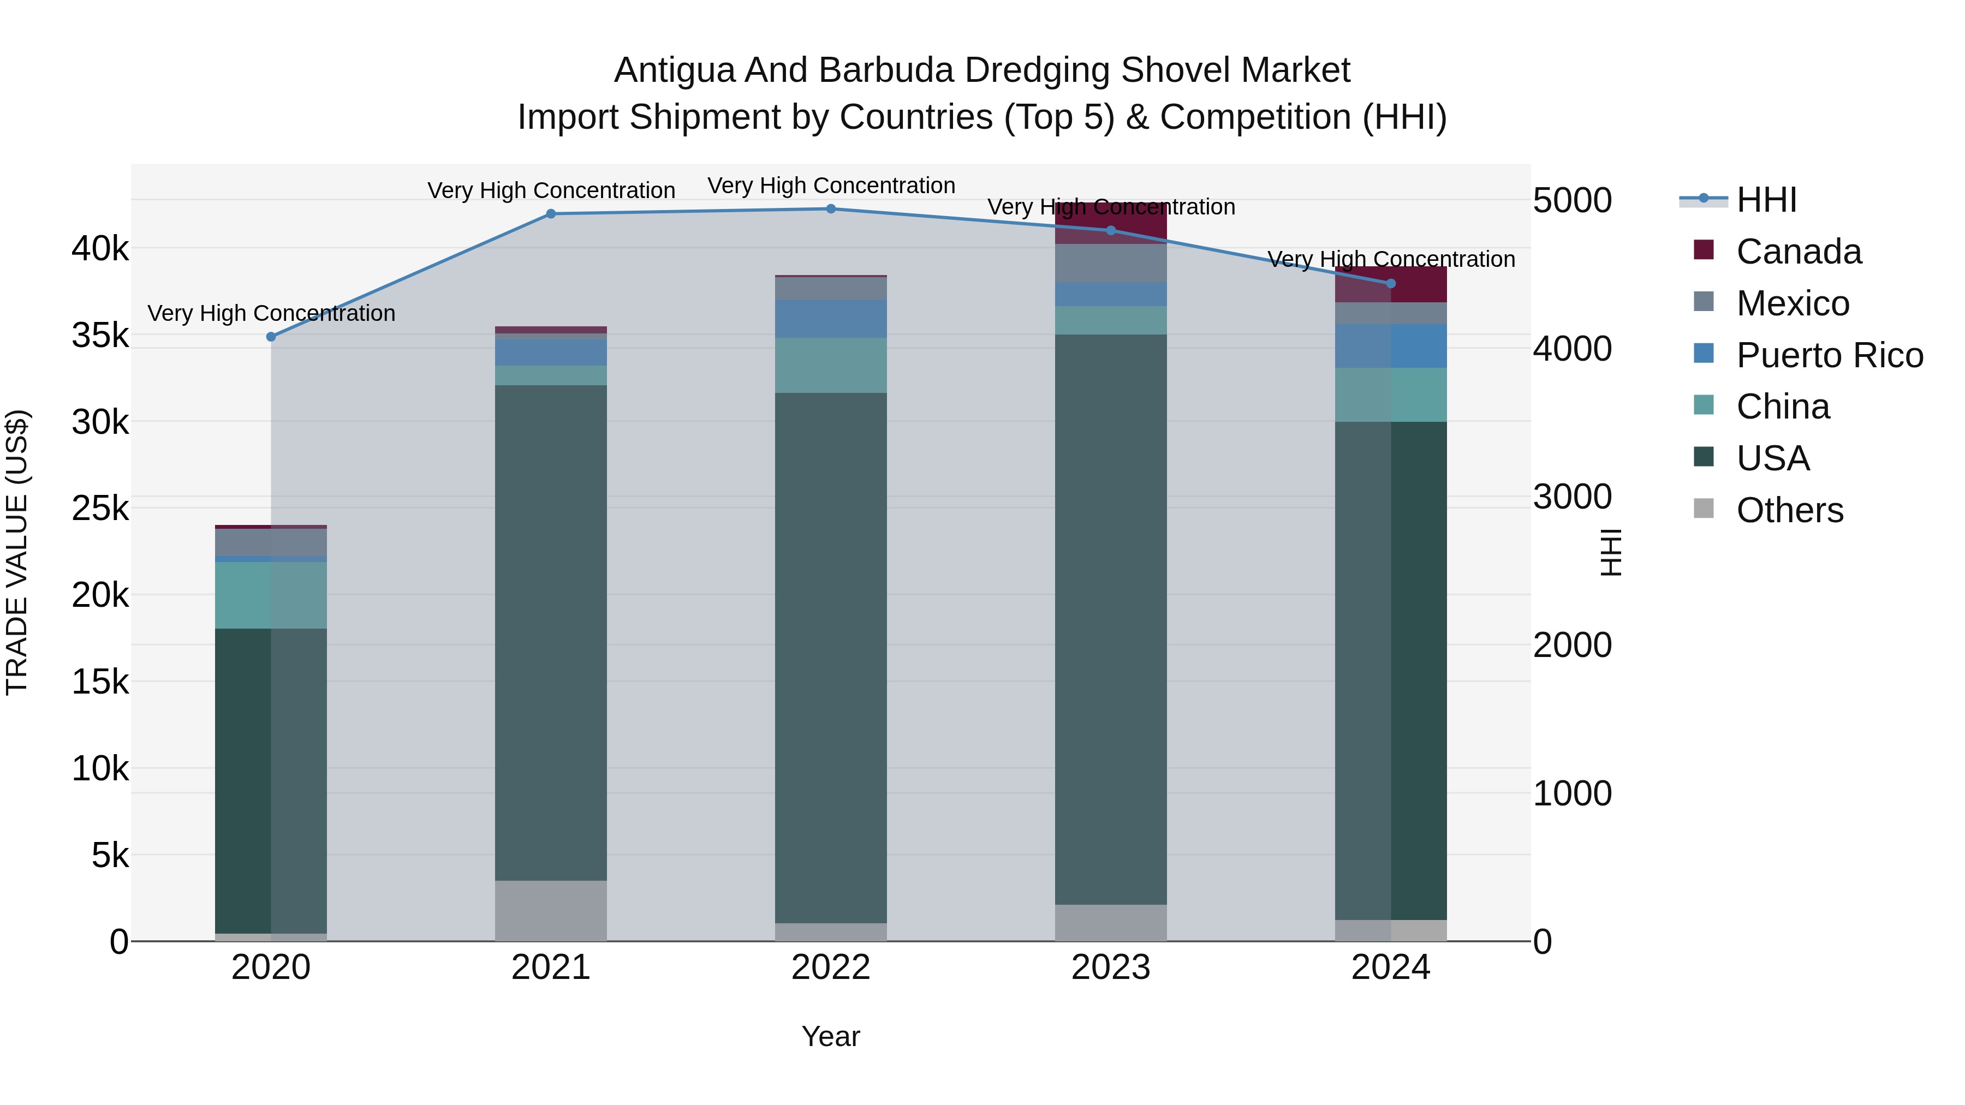1965x1105 pixels.
Task: Select the Others bar segment for 2021
Action: 551,911
